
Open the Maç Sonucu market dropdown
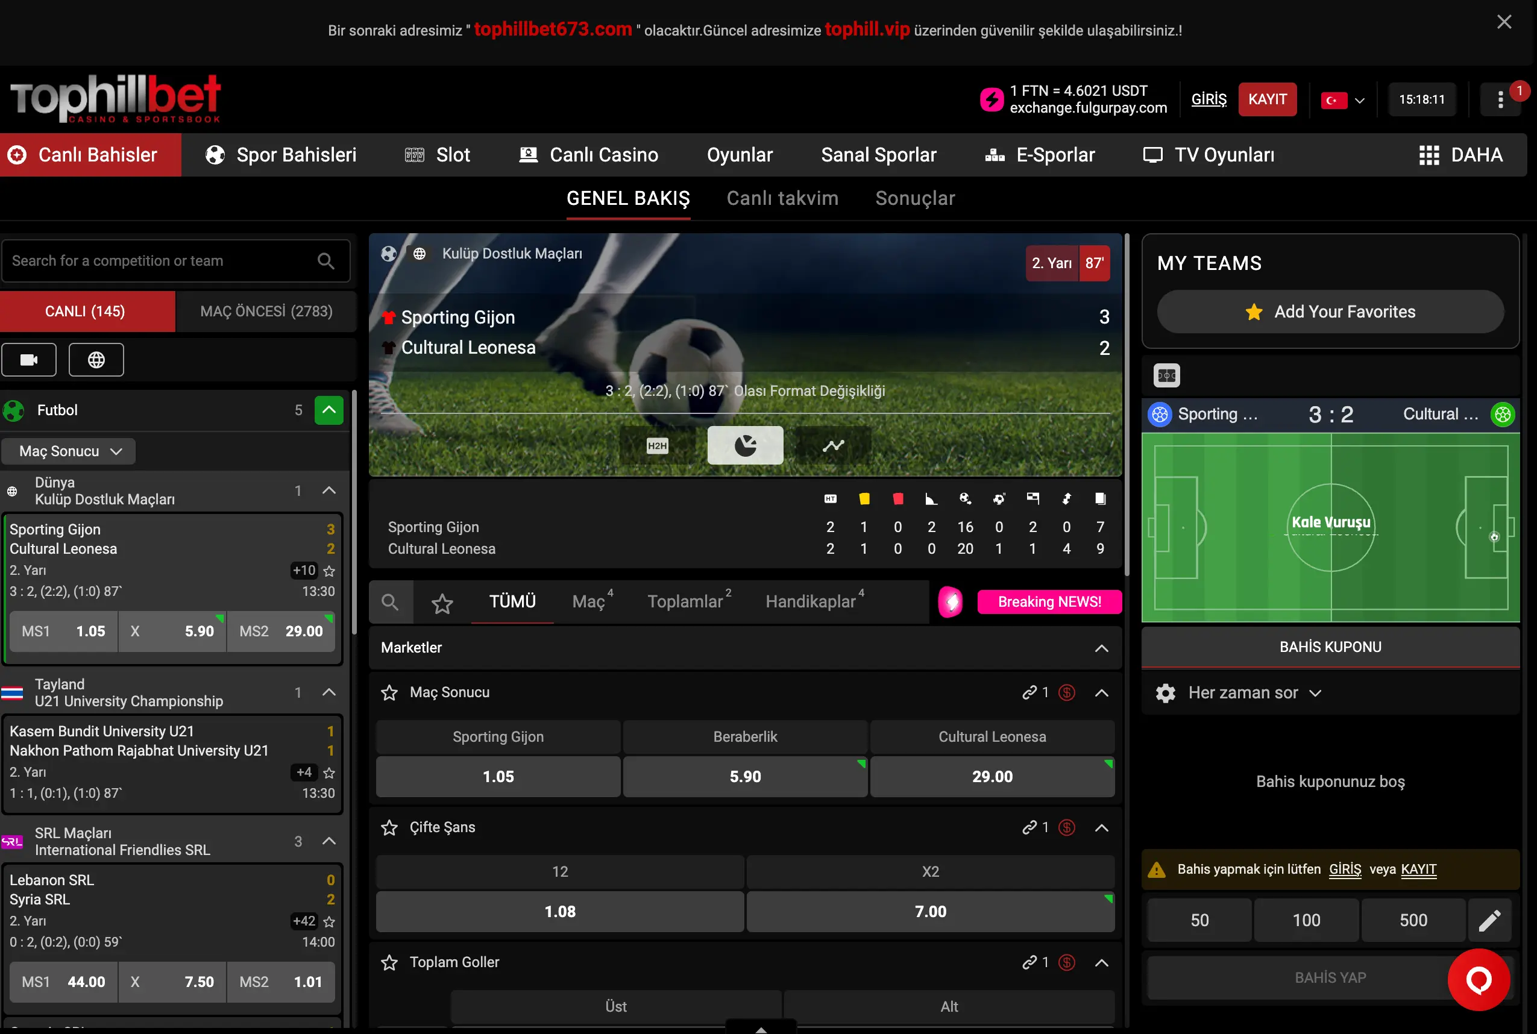coord(69,451)
